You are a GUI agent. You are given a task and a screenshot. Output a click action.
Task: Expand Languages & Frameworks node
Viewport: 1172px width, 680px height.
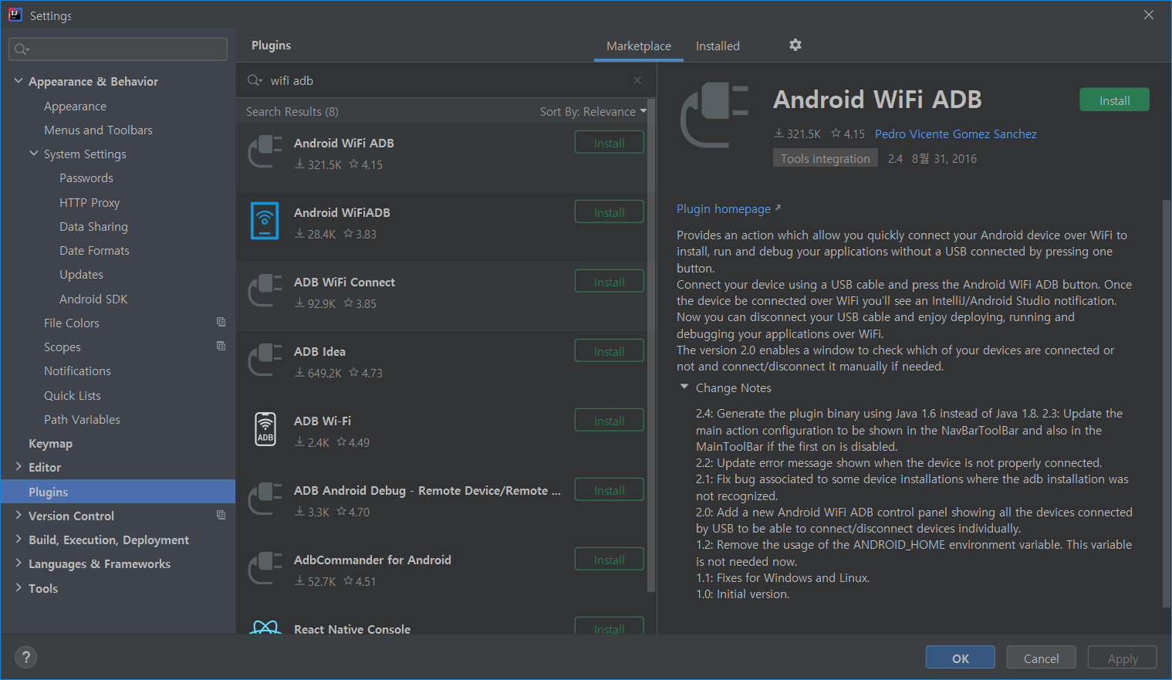point(19,563)
